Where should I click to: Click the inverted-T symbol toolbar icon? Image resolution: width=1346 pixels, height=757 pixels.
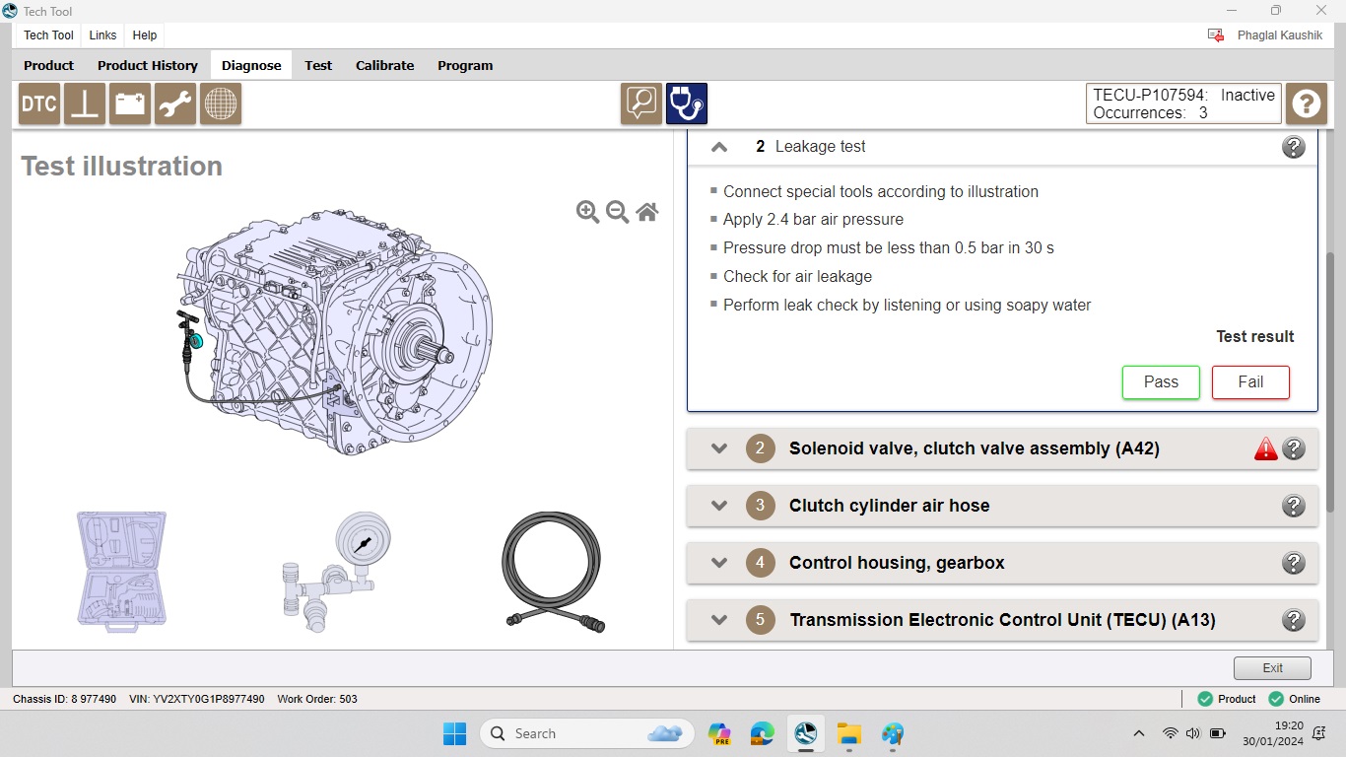[85, 103]
